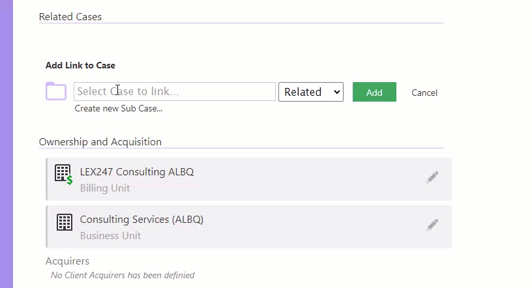This screenshot has width=532, height=288.
Task: Click the business unit building icon
Action: pos(64,222)
